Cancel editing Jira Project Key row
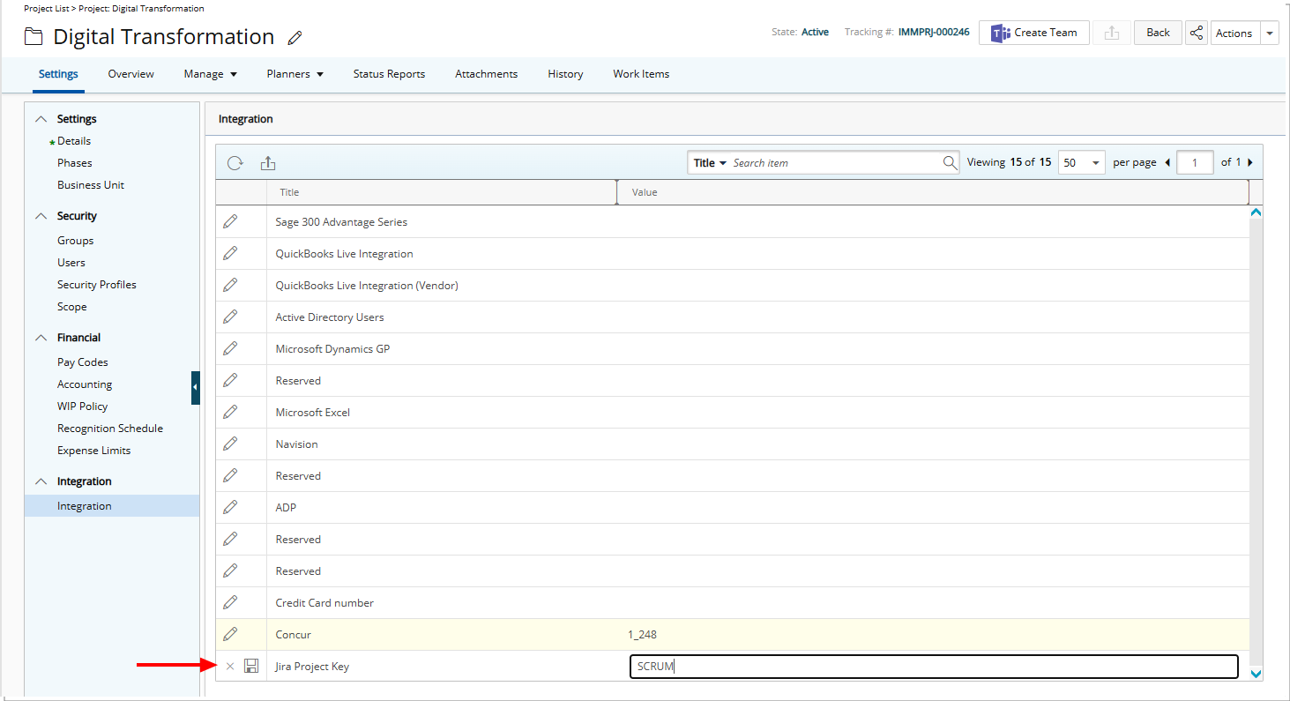 230,666
